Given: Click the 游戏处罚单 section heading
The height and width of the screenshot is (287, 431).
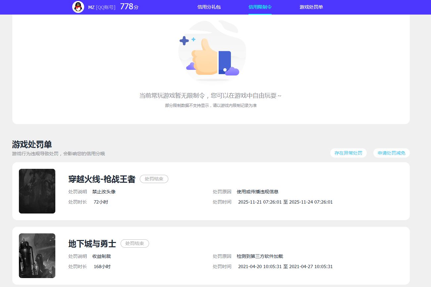Looking at the screenshot, I should click(32, 145).
